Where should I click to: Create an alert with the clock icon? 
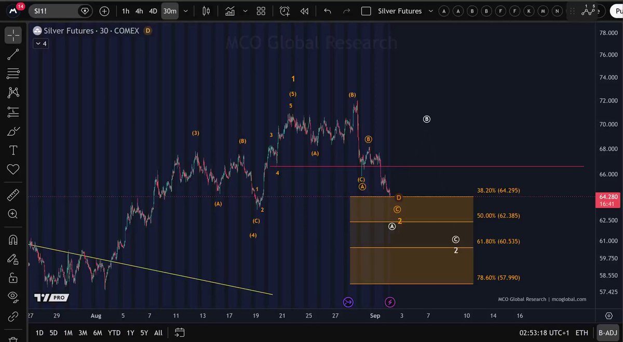(x=285, y=11)
